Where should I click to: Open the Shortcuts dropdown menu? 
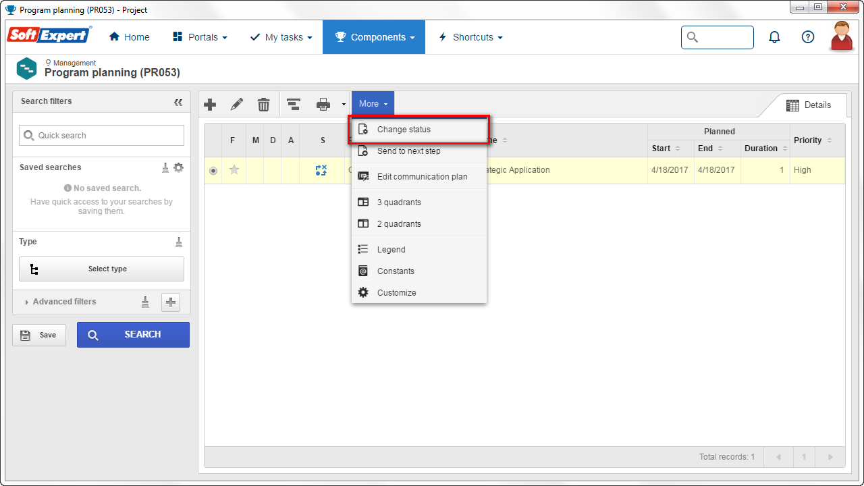pos(470,37)
